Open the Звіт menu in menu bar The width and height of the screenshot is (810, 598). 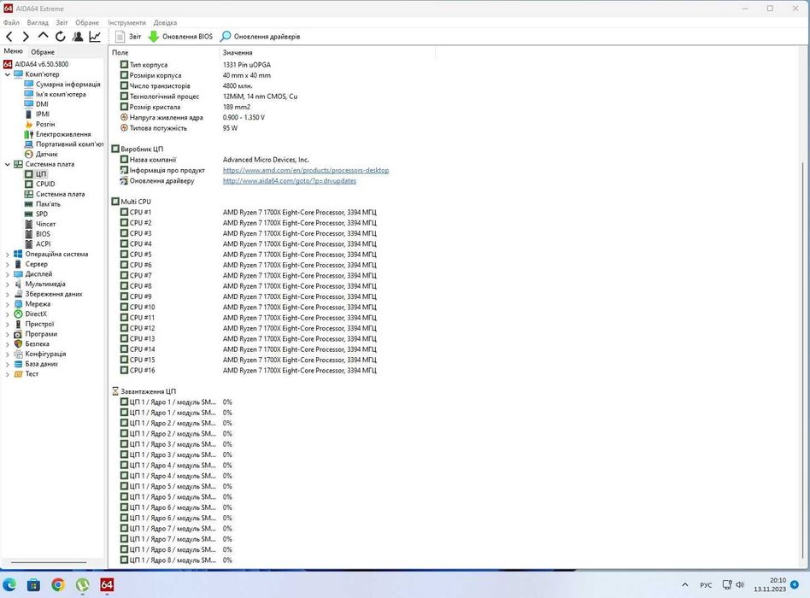pos(62,23)
